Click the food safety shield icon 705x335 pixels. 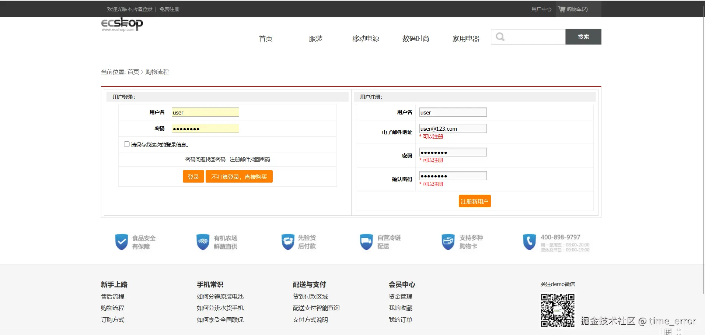[122, 242]
